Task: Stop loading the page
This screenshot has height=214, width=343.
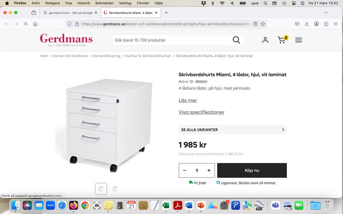Action: (25, 24)
